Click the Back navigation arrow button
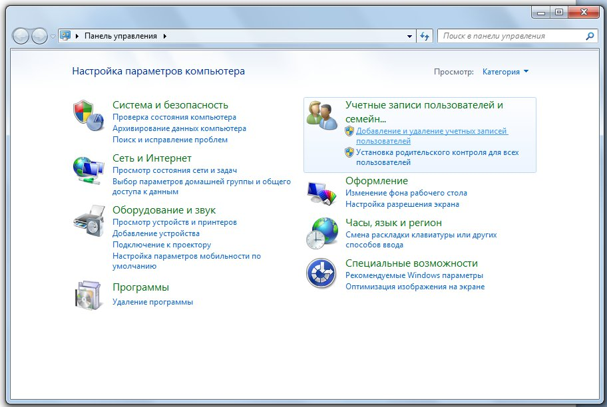 pyautogui.click(x=21, y=37)
